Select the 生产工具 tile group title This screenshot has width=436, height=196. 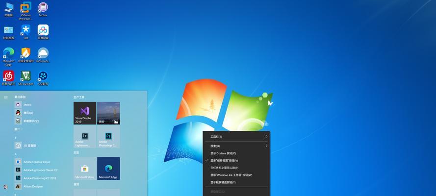[x=79, y=98]
